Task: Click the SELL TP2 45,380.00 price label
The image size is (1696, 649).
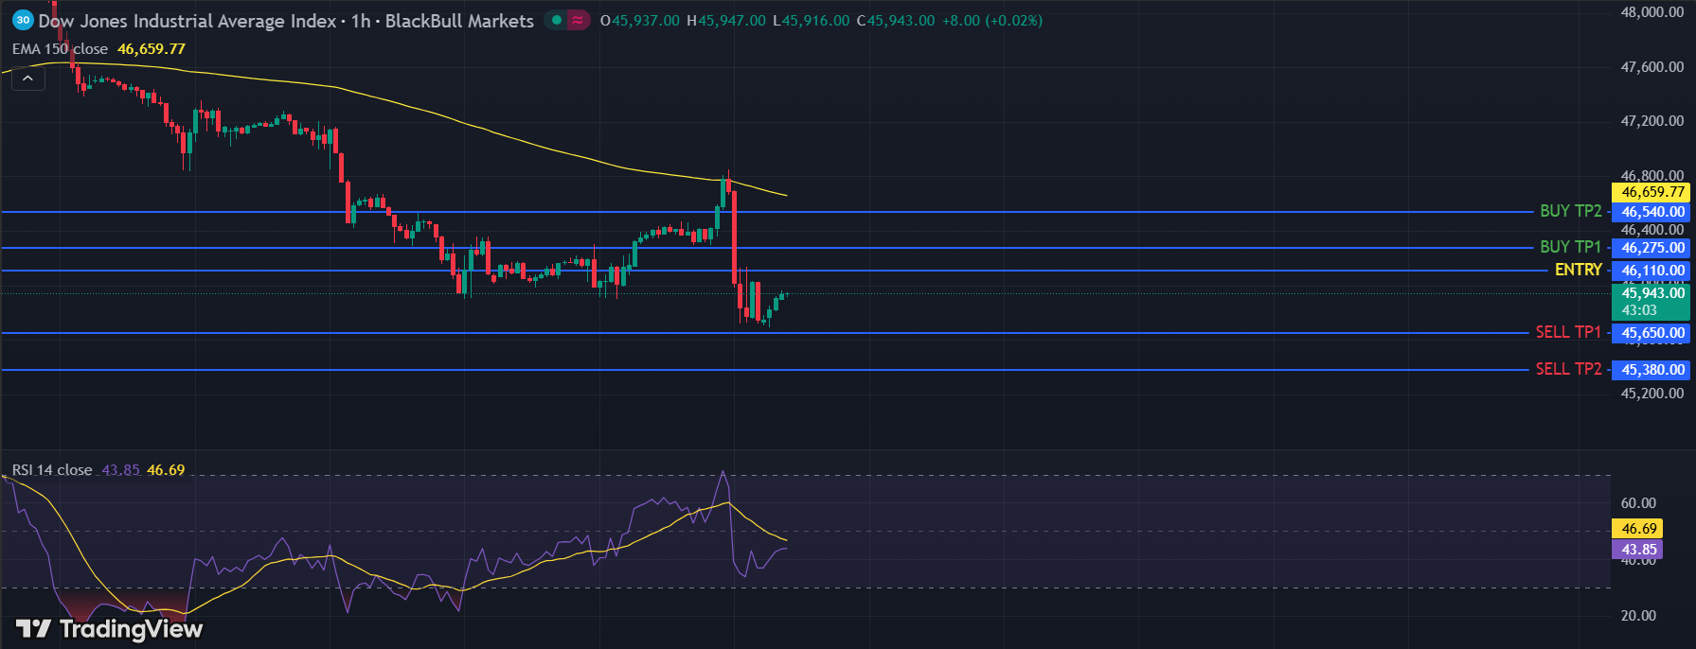Action: tap(1652, 370)
